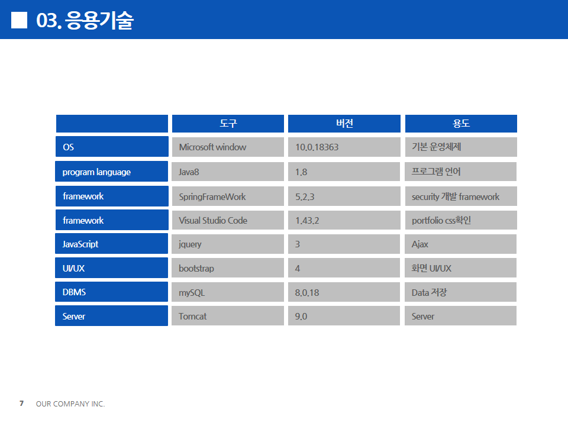Click the white square in the title bar

pyautogui.click(x=20, y=20)
